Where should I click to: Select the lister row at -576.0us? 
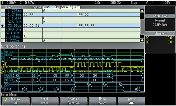pyautogui.click(x=70, y=22)
